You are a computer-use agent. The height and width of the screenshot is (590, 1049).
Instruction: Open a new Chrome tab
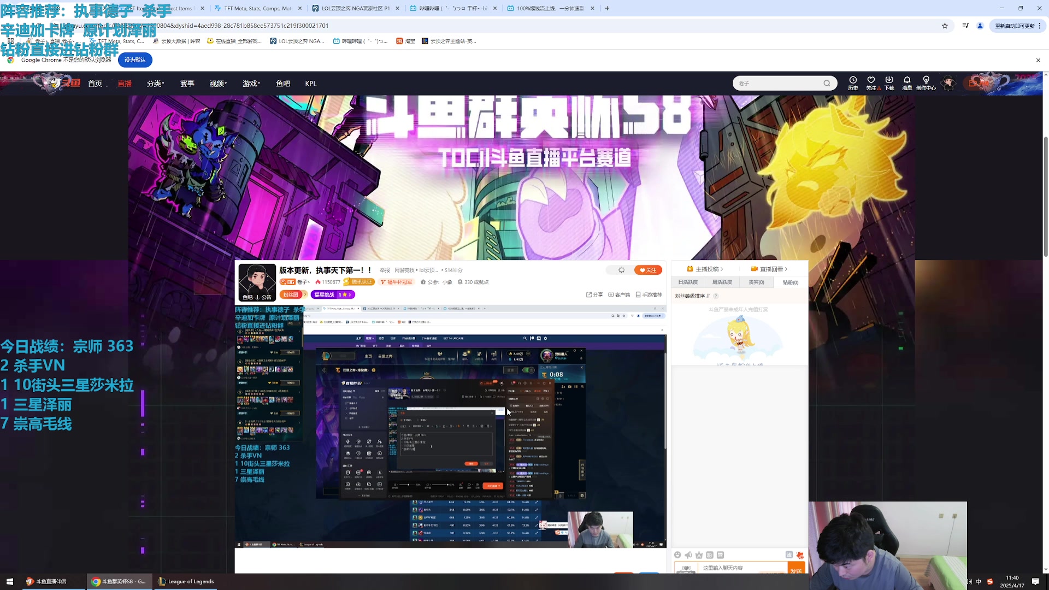(x=607, y=8)
